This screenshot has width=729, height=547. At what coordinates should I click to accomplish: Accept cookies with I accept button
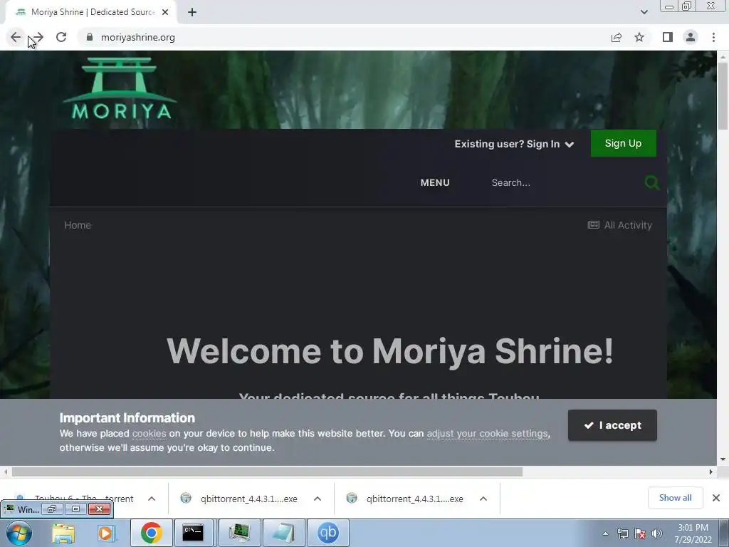(612, 425)
